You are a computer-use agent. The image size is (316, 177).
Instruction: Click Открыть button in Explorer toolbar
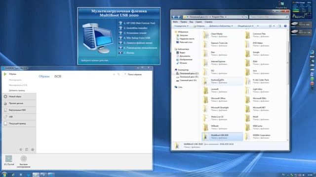click(199, 26)
